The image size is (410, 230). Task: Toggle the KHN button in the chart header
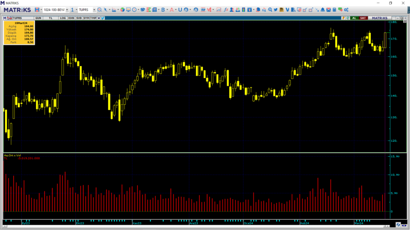click(71, 18)
